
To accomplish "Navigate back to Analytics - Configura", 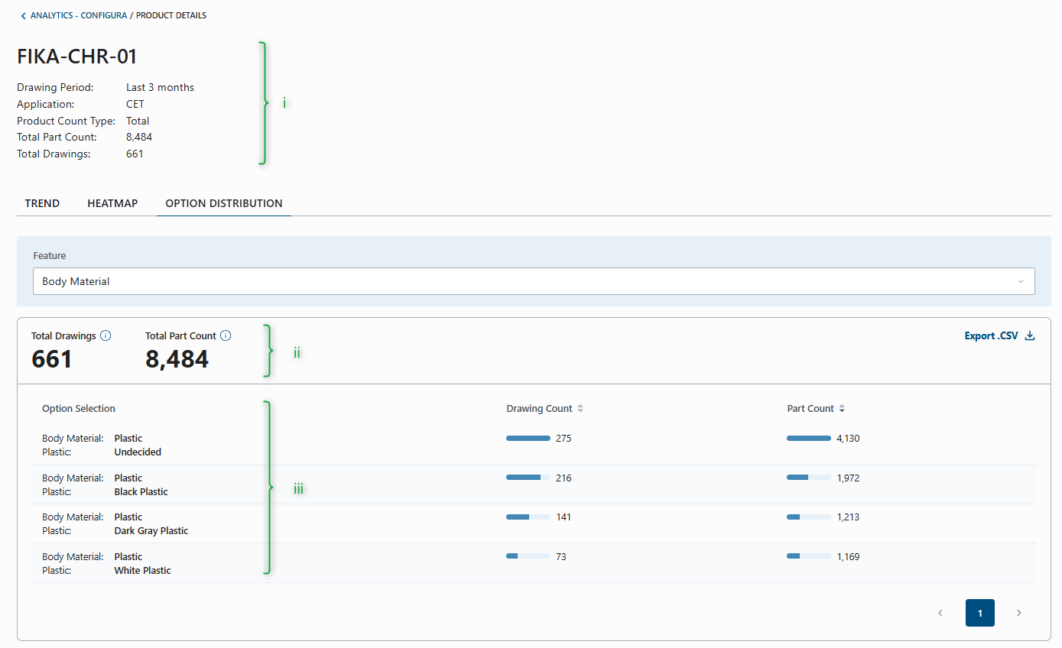I will tap(79, 15).
